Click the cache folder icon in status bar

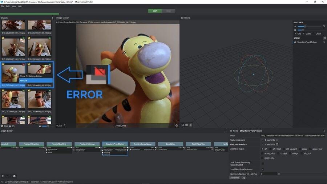tap(2, 182)
